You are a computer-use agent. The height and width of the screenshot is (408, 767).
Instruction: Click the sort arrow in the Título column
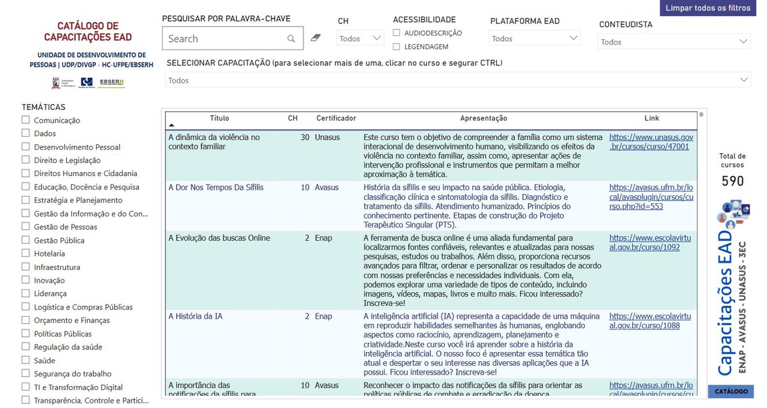[171, 125]
